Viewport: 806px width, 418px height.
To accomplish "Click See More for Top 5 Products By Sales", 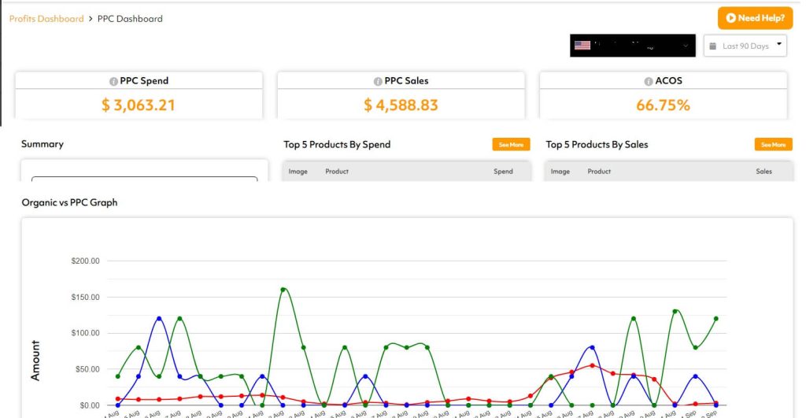I will pos(773,145).
